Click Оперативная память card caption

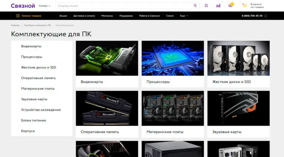coord(100,132)
